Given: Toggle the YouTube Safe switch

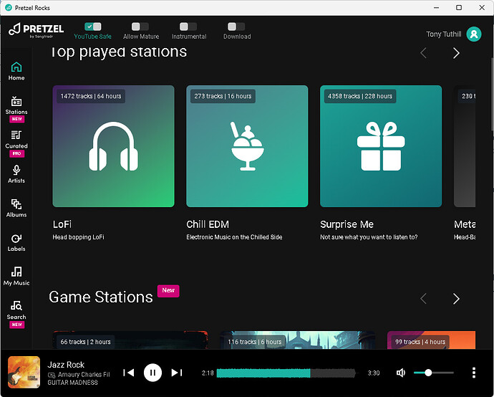Looking at the screenshot, I should 92,27.
